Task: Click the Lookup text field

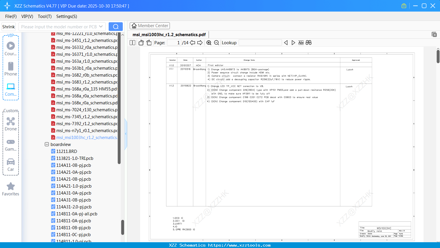Action: pyautogui.click(x=260, y=43)
